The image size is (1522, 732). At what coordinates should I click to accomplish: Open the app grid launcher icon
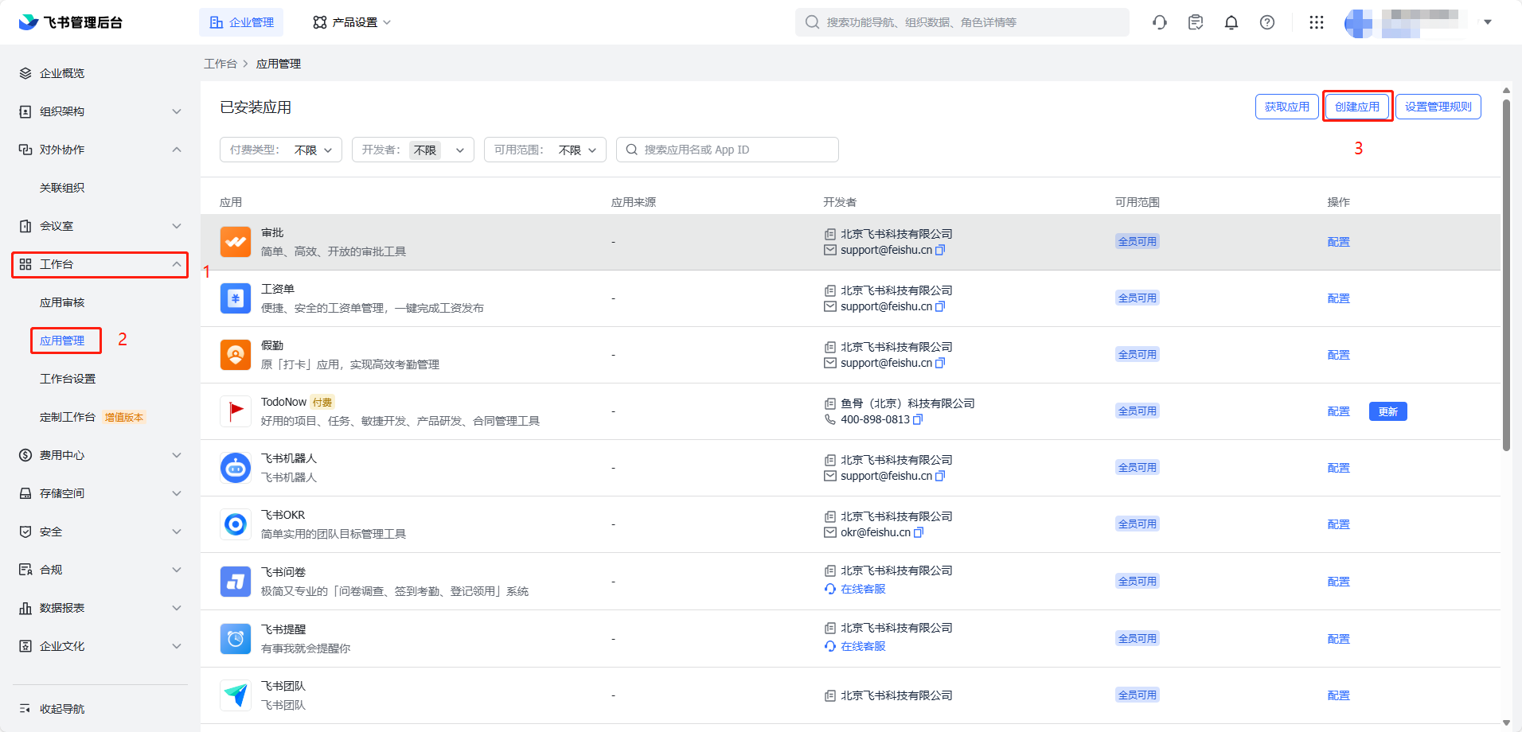coord(1316,22)
